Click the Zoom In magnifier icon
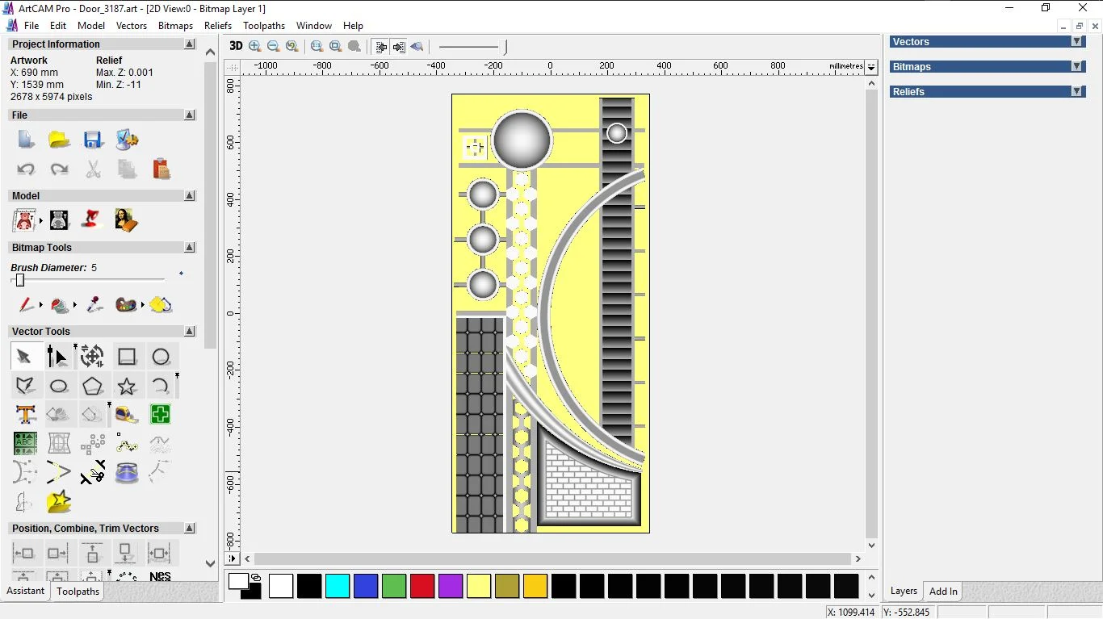Screen dimensions: 1103x619 tap(255, 47)
